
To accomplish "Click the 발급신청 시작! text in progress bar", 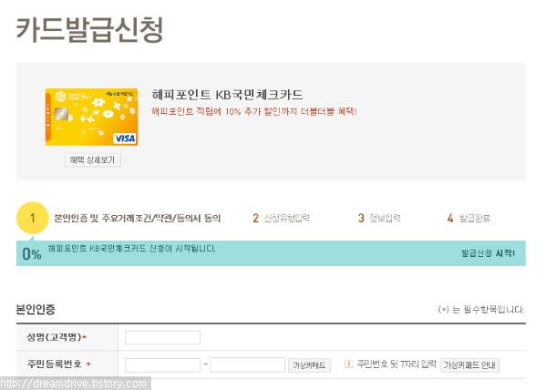I will pyautogui.click(x=488, y=253).
